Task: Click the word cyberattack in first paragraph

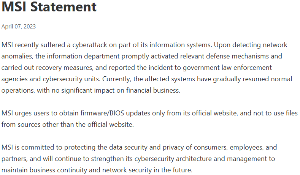Action: (x=90, y=45)
